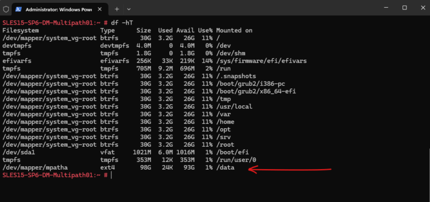Image resolution: width=430 pixels, height=202 pixels.
Task: Click the 'Filesystem' column header
Action: [x=21, y=30]
